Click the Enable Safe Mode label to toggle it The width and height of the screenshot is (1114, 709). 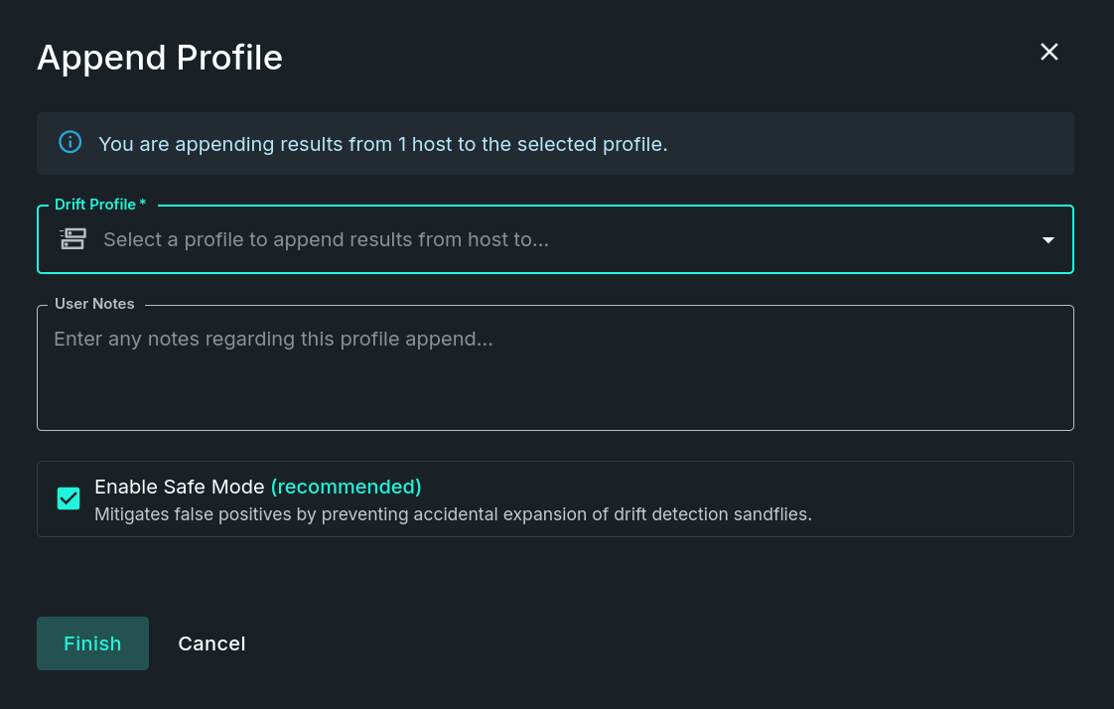pyautogui.click(x=181, y=487)
